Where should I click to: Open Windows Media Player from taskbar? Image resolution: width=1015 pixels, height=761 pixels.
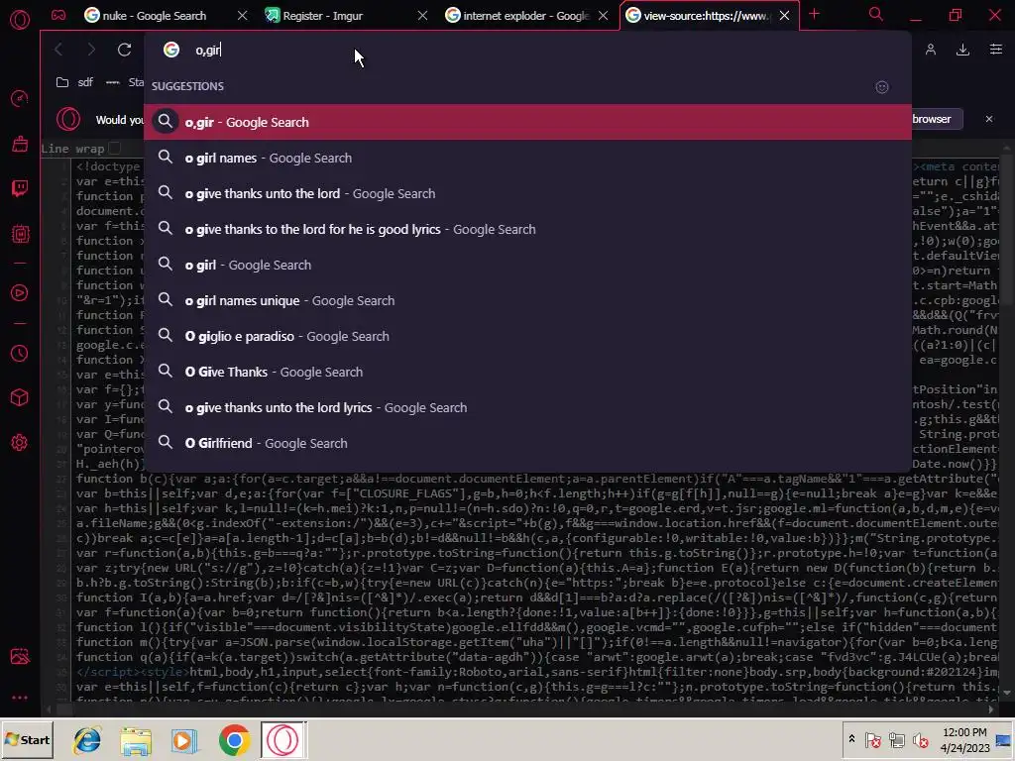(x=184, y=740)
